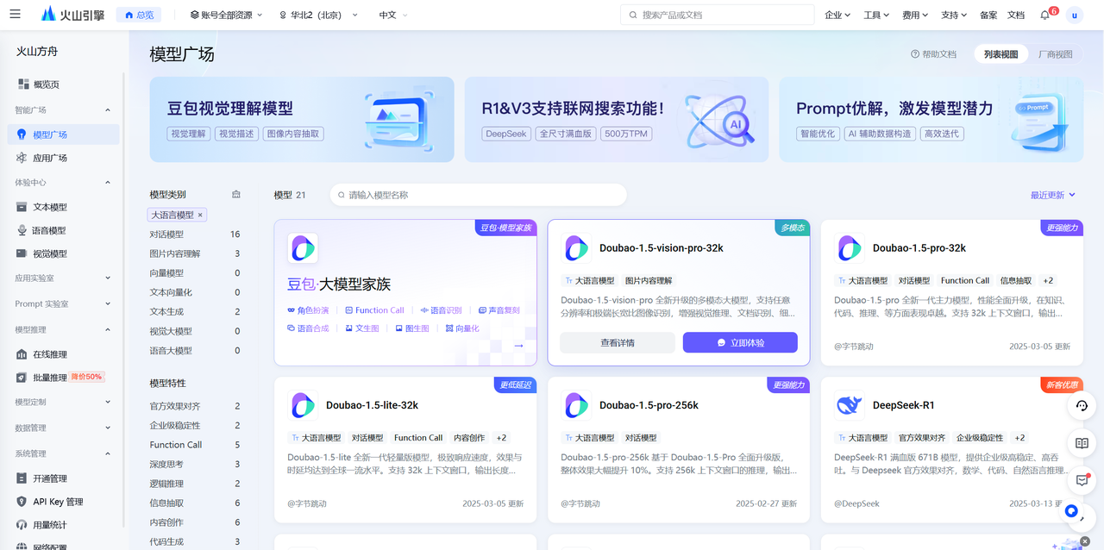Collapse 智能广场 sidebar section
Image resolution: width=1104 pixels, height=550 pixels.
pos(108,110)
